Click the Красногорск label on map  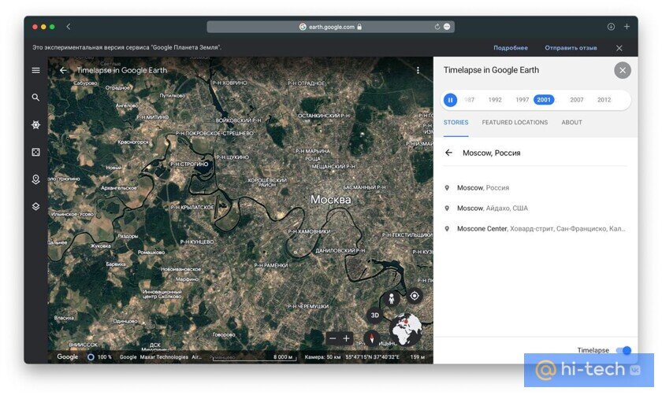pos(133,142)
